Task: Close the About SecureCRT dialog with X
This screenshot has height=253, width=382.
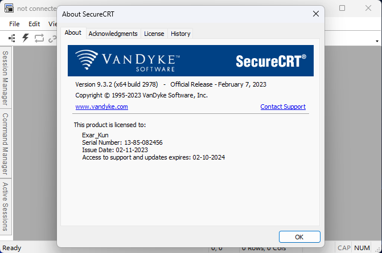Action: click(316, 14)
